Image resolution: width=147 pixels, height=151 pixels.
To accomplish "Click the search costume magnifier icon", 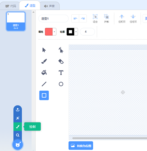I will pos(18,135).
